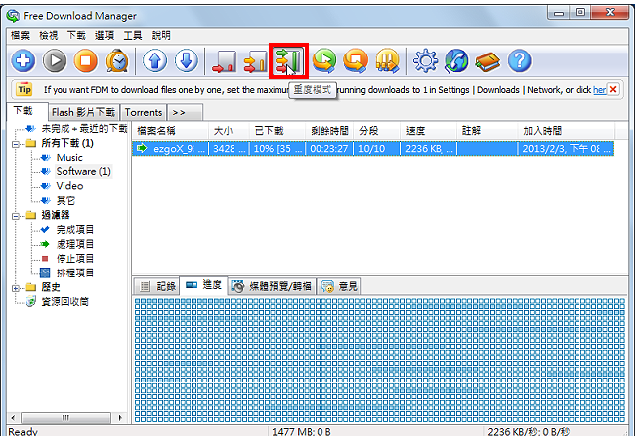Open the books help documentation icon
643x436 pixels.
(x=487, y=62)
